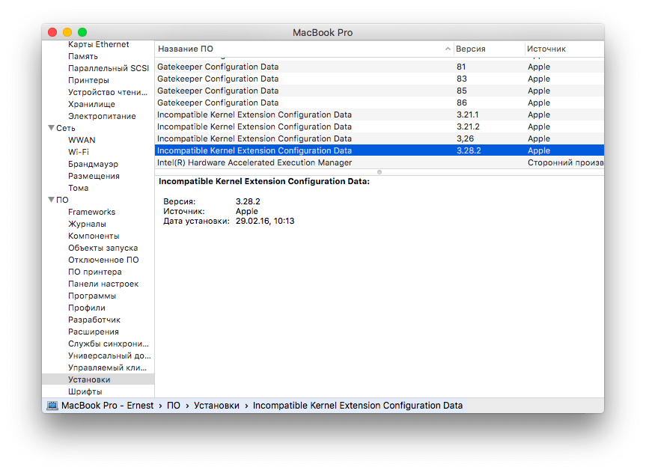Select Электропитание in the sidebar
This screenshot has height=473, width=646.
tap(102, 116)
